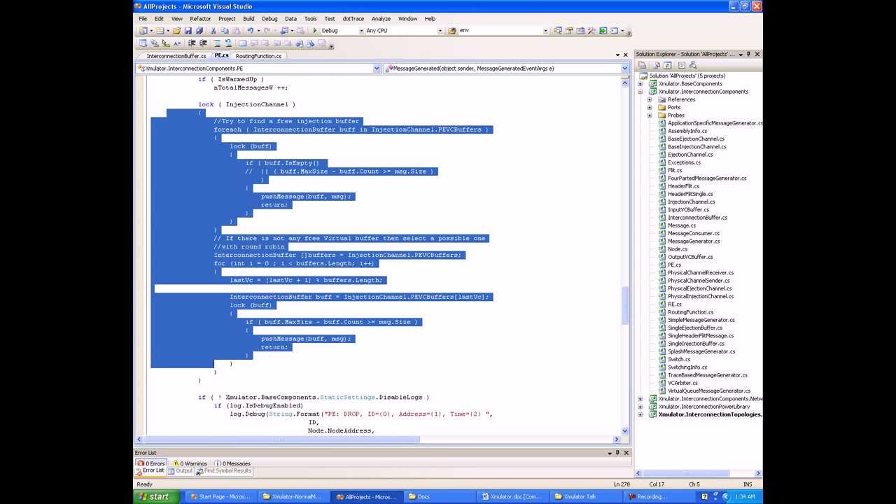
Task: Open the Start Page toolbar icon
Action: click(603, 31)
